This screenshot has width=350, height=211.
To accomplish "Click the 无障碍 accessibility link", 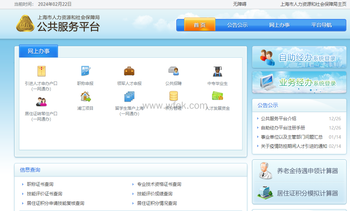I will pos(239,4).
